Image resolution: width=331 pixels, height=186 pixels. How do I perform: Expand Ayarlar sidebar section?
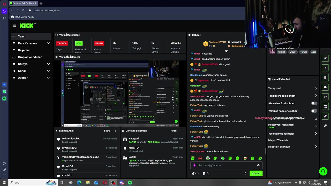coord(48,78)
